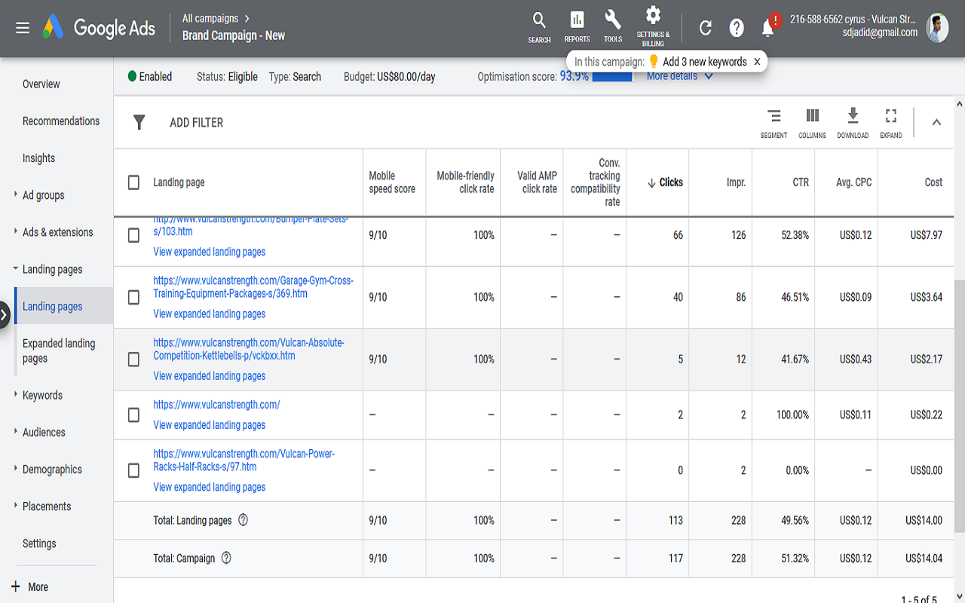
Task: Open Settings in sidebar
Action: pos(39,543)
